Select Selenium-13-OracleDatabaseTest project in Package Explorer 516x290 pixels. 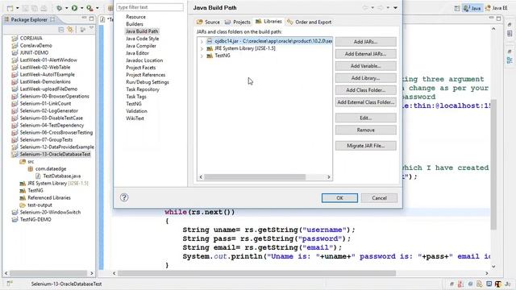(55, 154)
